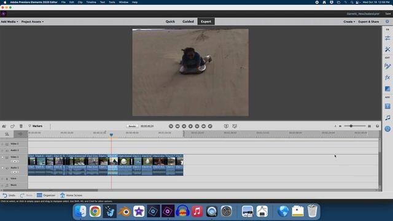393x221 pixels.
Task: Open the Transitions panel
Action: tap(387, 88)
